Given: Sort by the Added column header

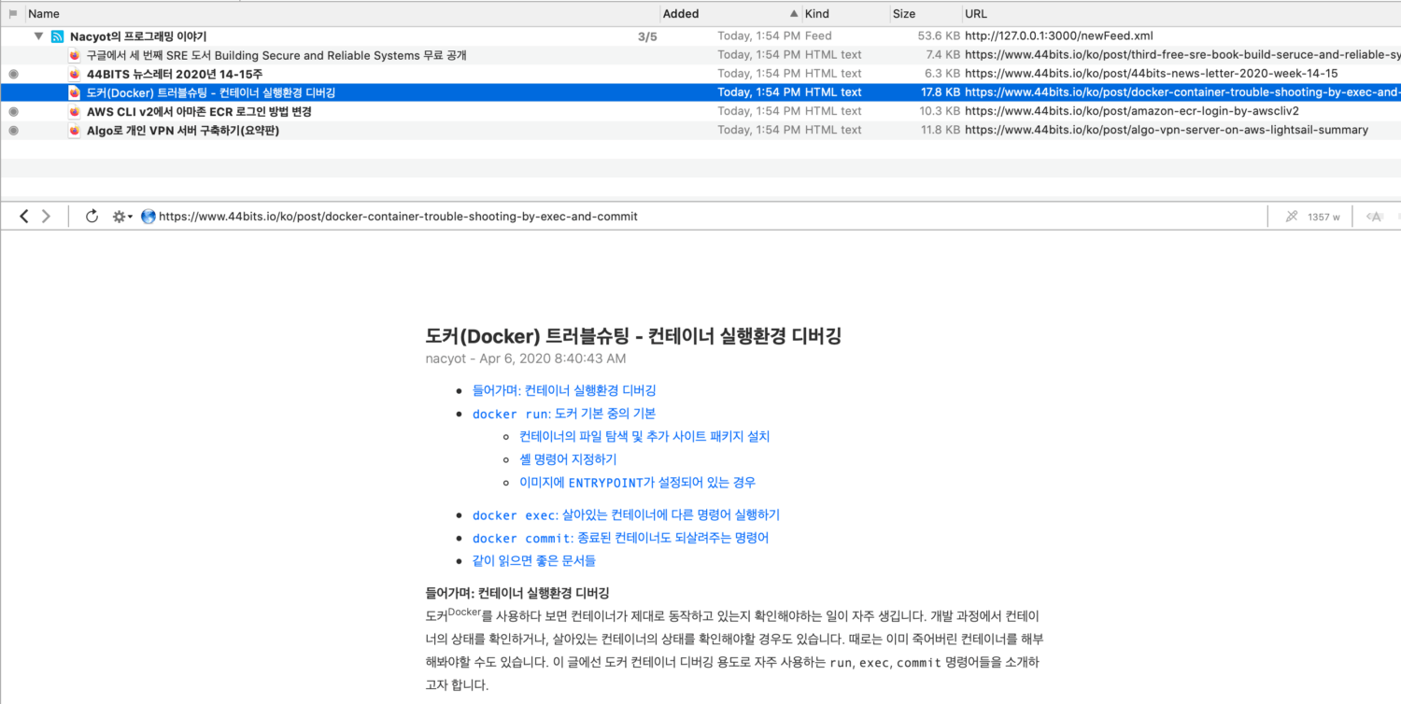Looking at the screenshot, I should [681, 14].
